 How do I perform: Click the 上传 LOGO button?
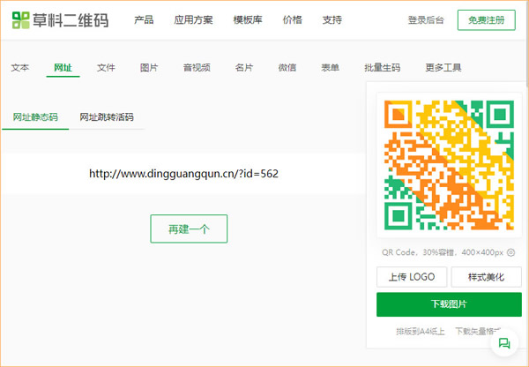[x=412, y=277]
